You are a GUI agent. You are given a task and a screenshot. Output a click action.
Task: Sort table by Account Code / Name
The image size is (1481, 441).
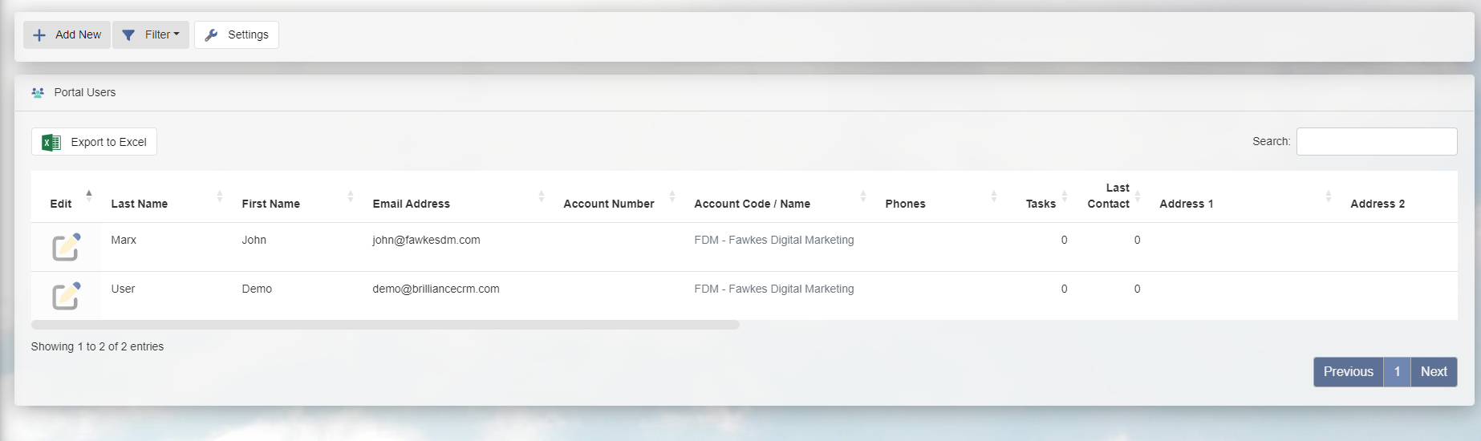tap(753, 204)
